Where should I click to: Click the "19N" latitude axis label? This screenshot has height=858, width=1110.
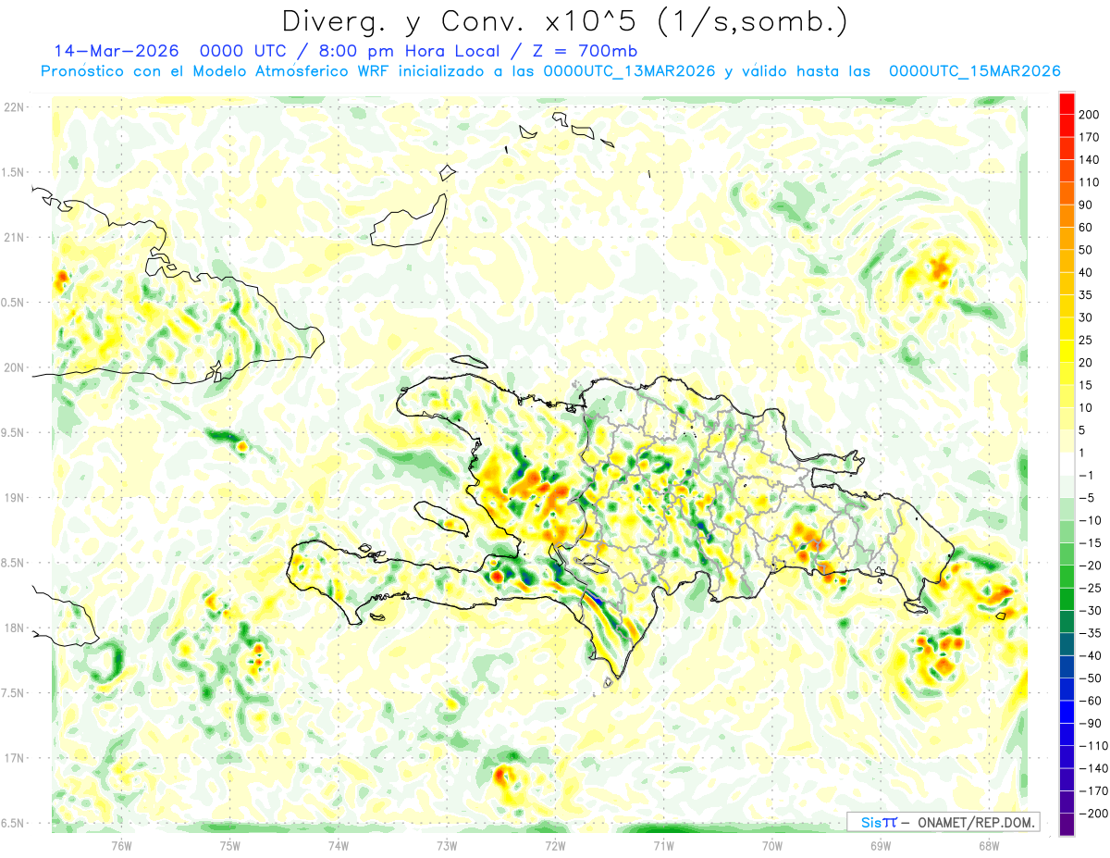click(14, 498)
